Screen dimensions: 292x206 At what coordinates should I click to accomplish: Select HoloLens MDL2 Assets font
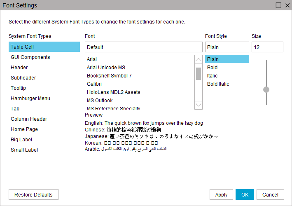(x=113, y=92)
